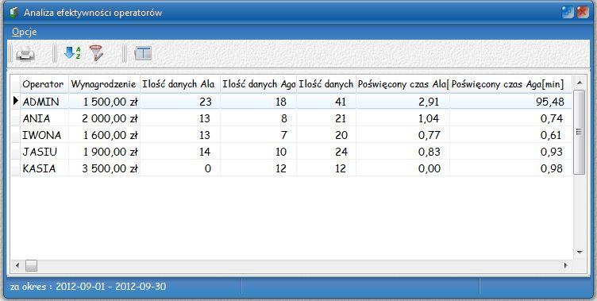Image resolution: width=597 pixels, height=301 pixels.
Task: Click the 41 total data cell
Action: coord(326,102)
